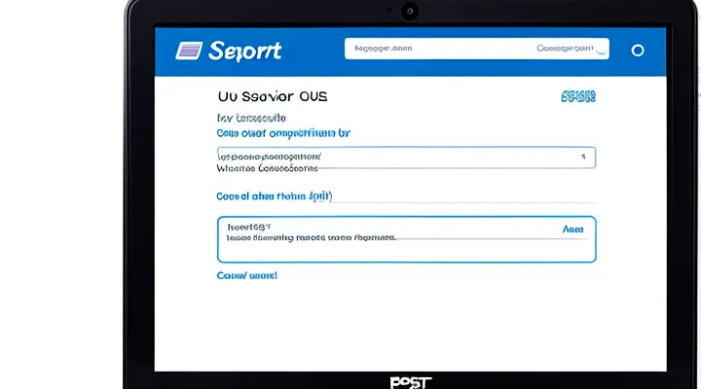The width and height of the screenshot is (701, 389).
Task: Click inside the header search box
Action: click(438, 48)
